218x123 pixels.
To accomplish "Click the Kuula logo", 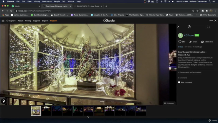I will (109, 20).
